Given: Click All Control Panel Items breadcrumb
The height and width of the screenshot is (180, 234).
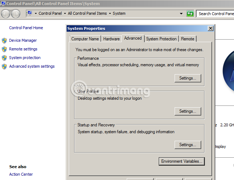Looking at the screenshot, I should click(87, 13).
